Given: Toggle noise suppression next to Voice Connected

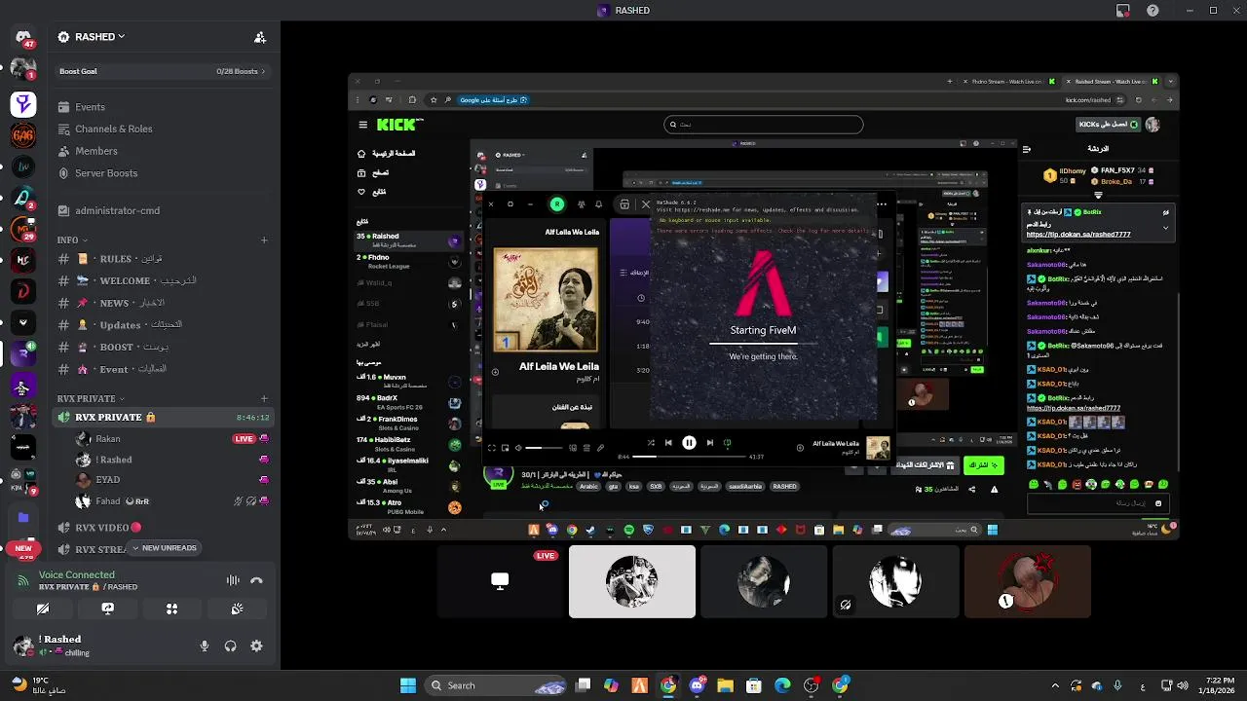Looking at the screenshot, I should coord(233,580).
